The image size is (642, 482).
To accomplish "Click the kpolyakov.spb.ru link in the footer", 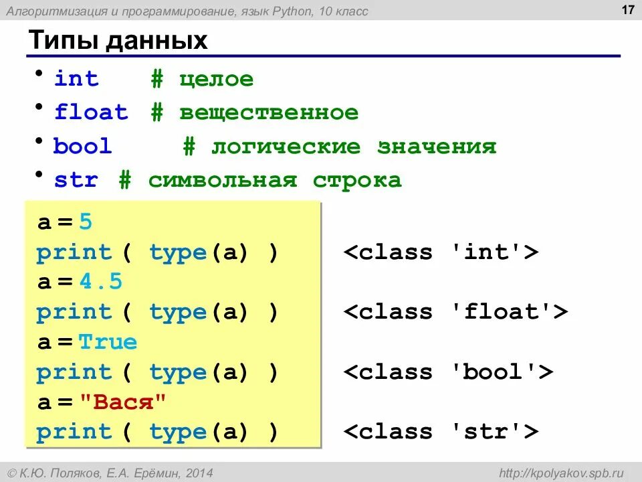I will tap(561, 473).
